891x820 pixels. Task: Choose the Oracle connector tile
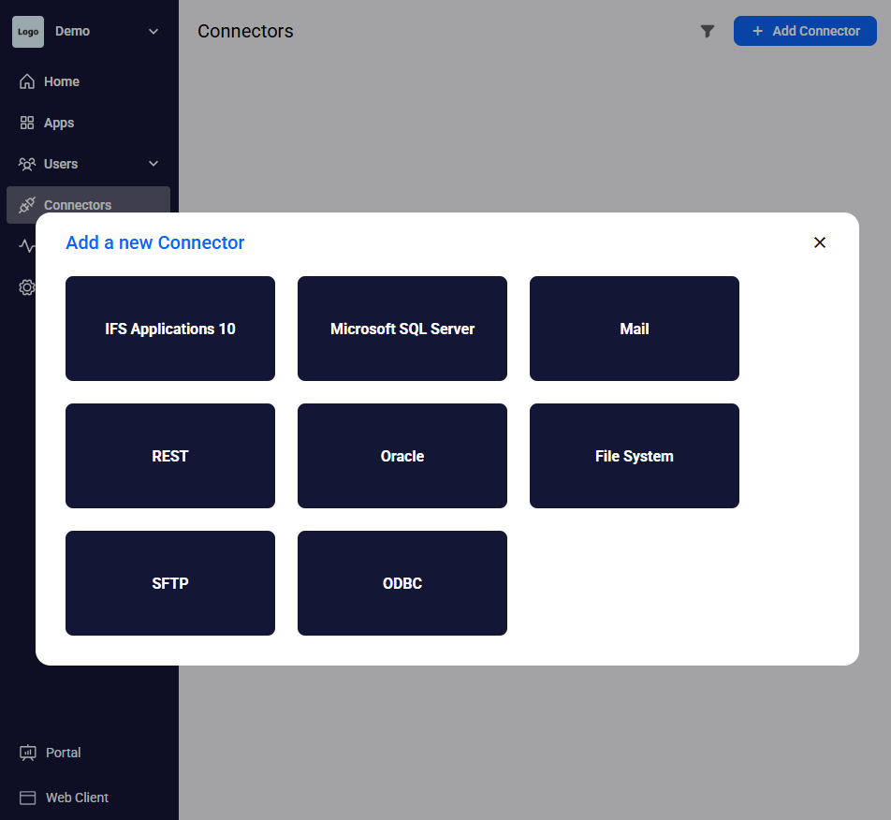click(x=402, y=456)
